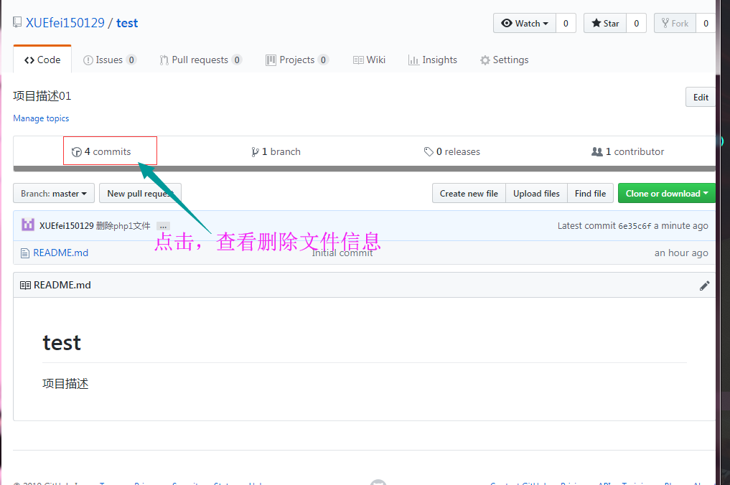This screenshot has height=485, width=730.
Task: Click the Fork counter showing 0
Action: [705, 22]
